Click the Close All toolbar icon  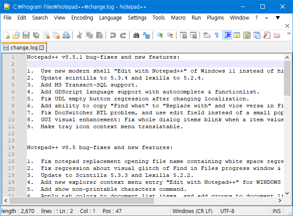click(56, 35)
